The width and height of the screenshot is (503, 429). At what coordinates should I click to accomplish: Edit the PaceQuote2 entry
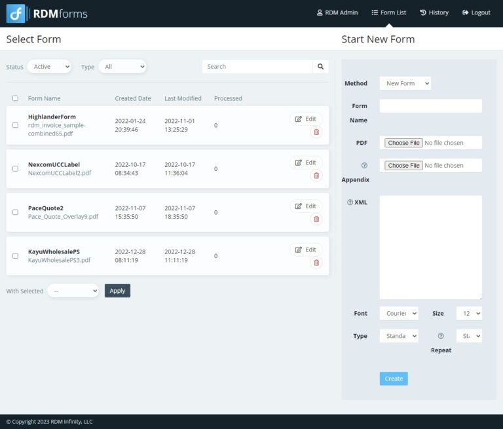pyautogui.click(x=306, y=206)
